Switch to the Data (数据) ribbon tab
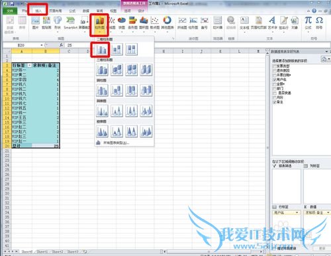Screen dimensions: 331x256 (x=86, y=11)
